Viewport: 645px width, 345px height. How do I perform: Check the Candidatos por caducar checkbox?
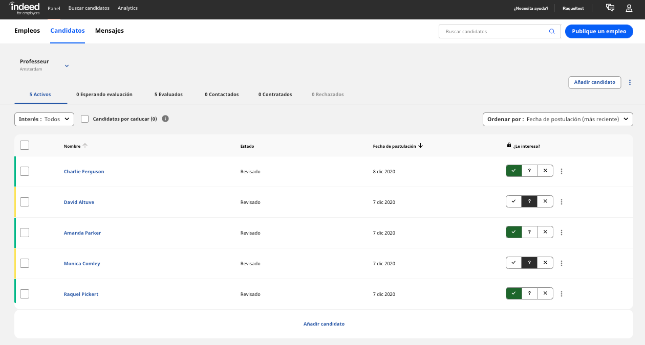(84, 119)
